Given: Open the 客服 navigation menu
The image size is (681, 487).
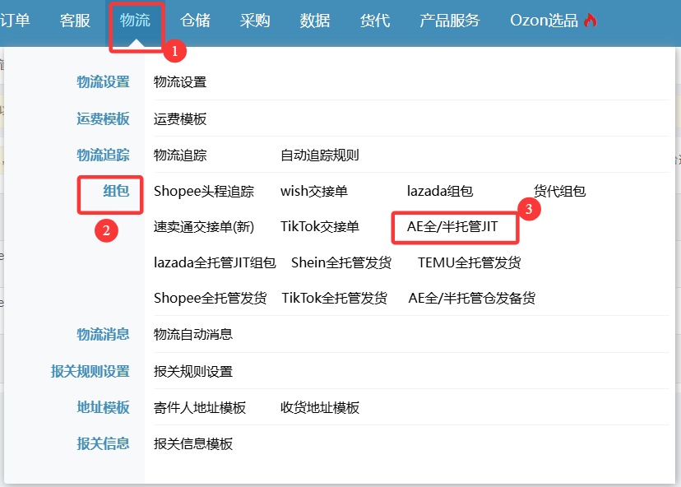Looking at the screenshot, I should click(x=75, y=21).
